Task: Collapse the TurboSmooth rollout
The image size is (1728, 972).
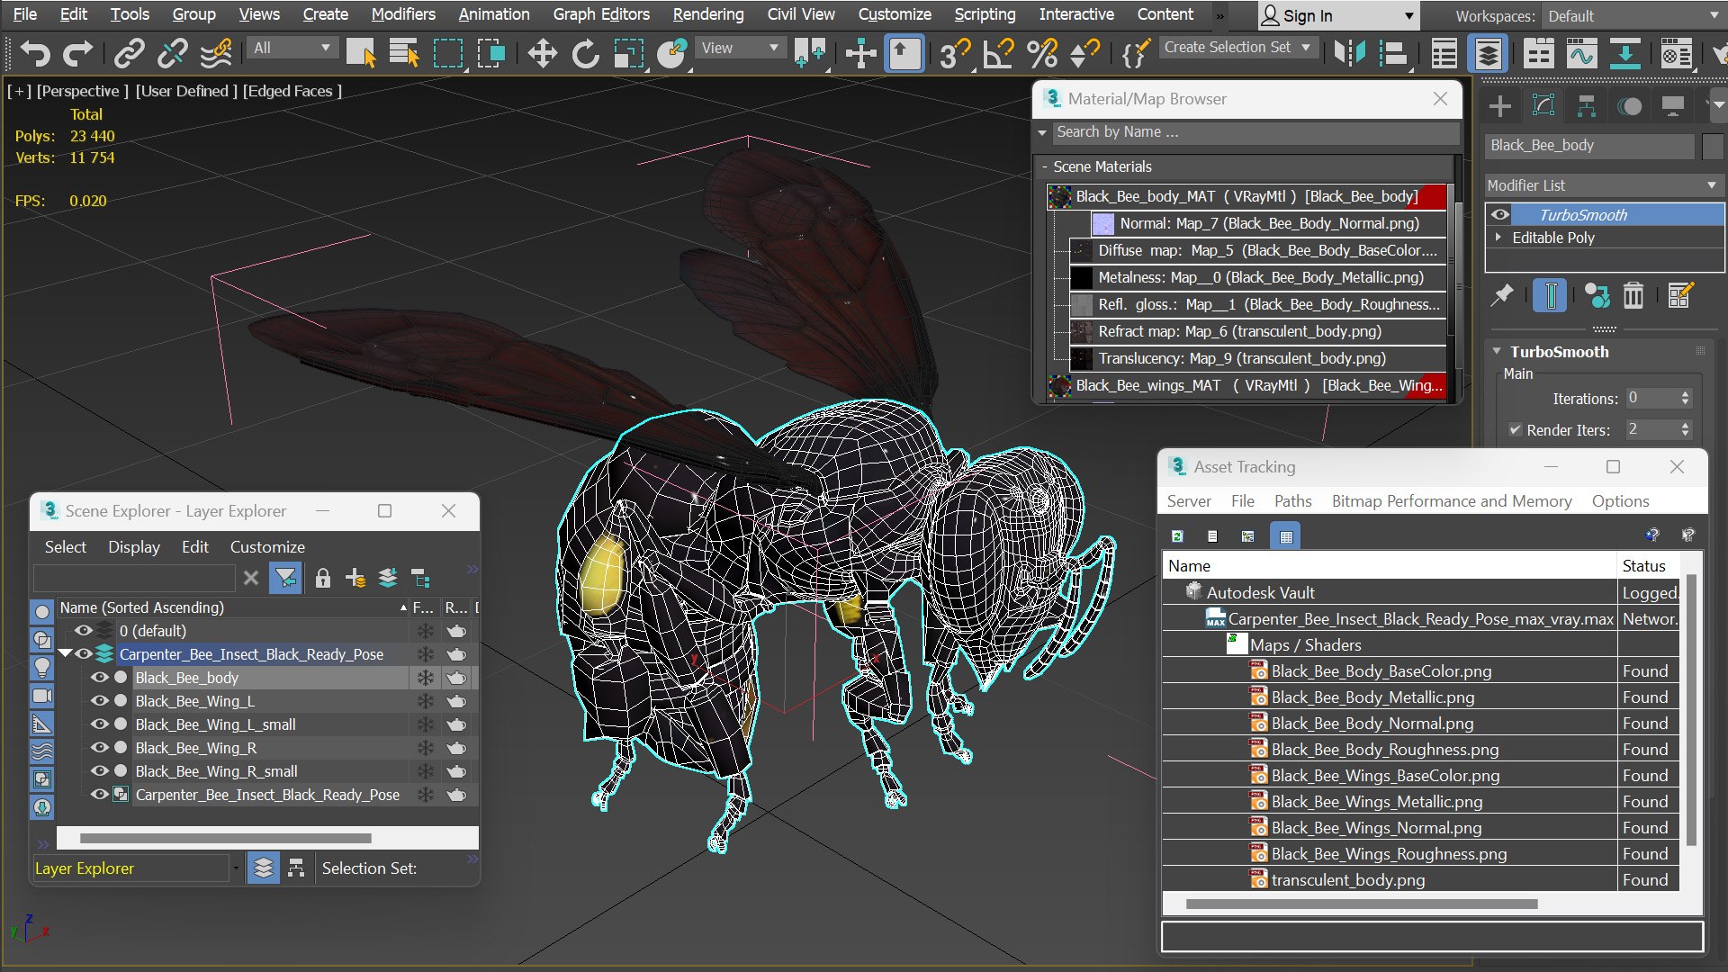Action: tap(1497, 352)
